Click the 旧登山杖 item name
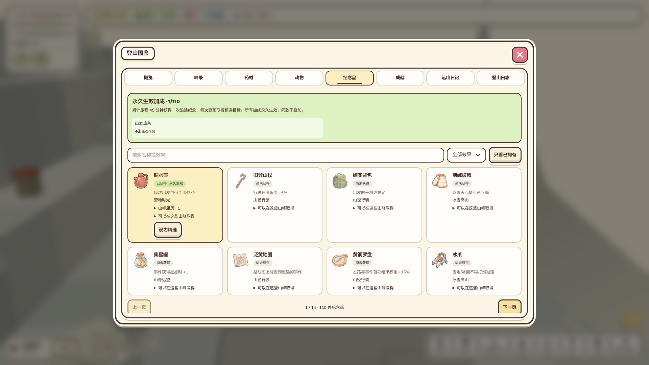This screenshot has width=649, height=365. click(263, 175)
